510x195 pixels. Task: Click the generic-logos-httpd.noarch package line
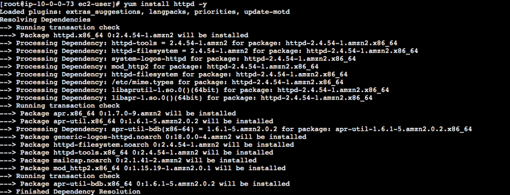(x=153, y=137)
